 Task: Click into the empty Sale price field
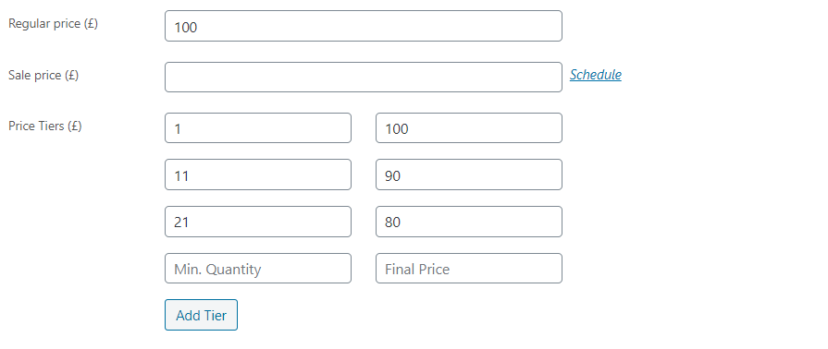pyautogui.click(x=364, y=77)
